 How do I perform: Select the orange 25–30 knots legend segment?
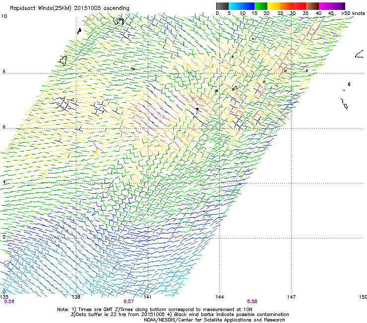(287, 6)
